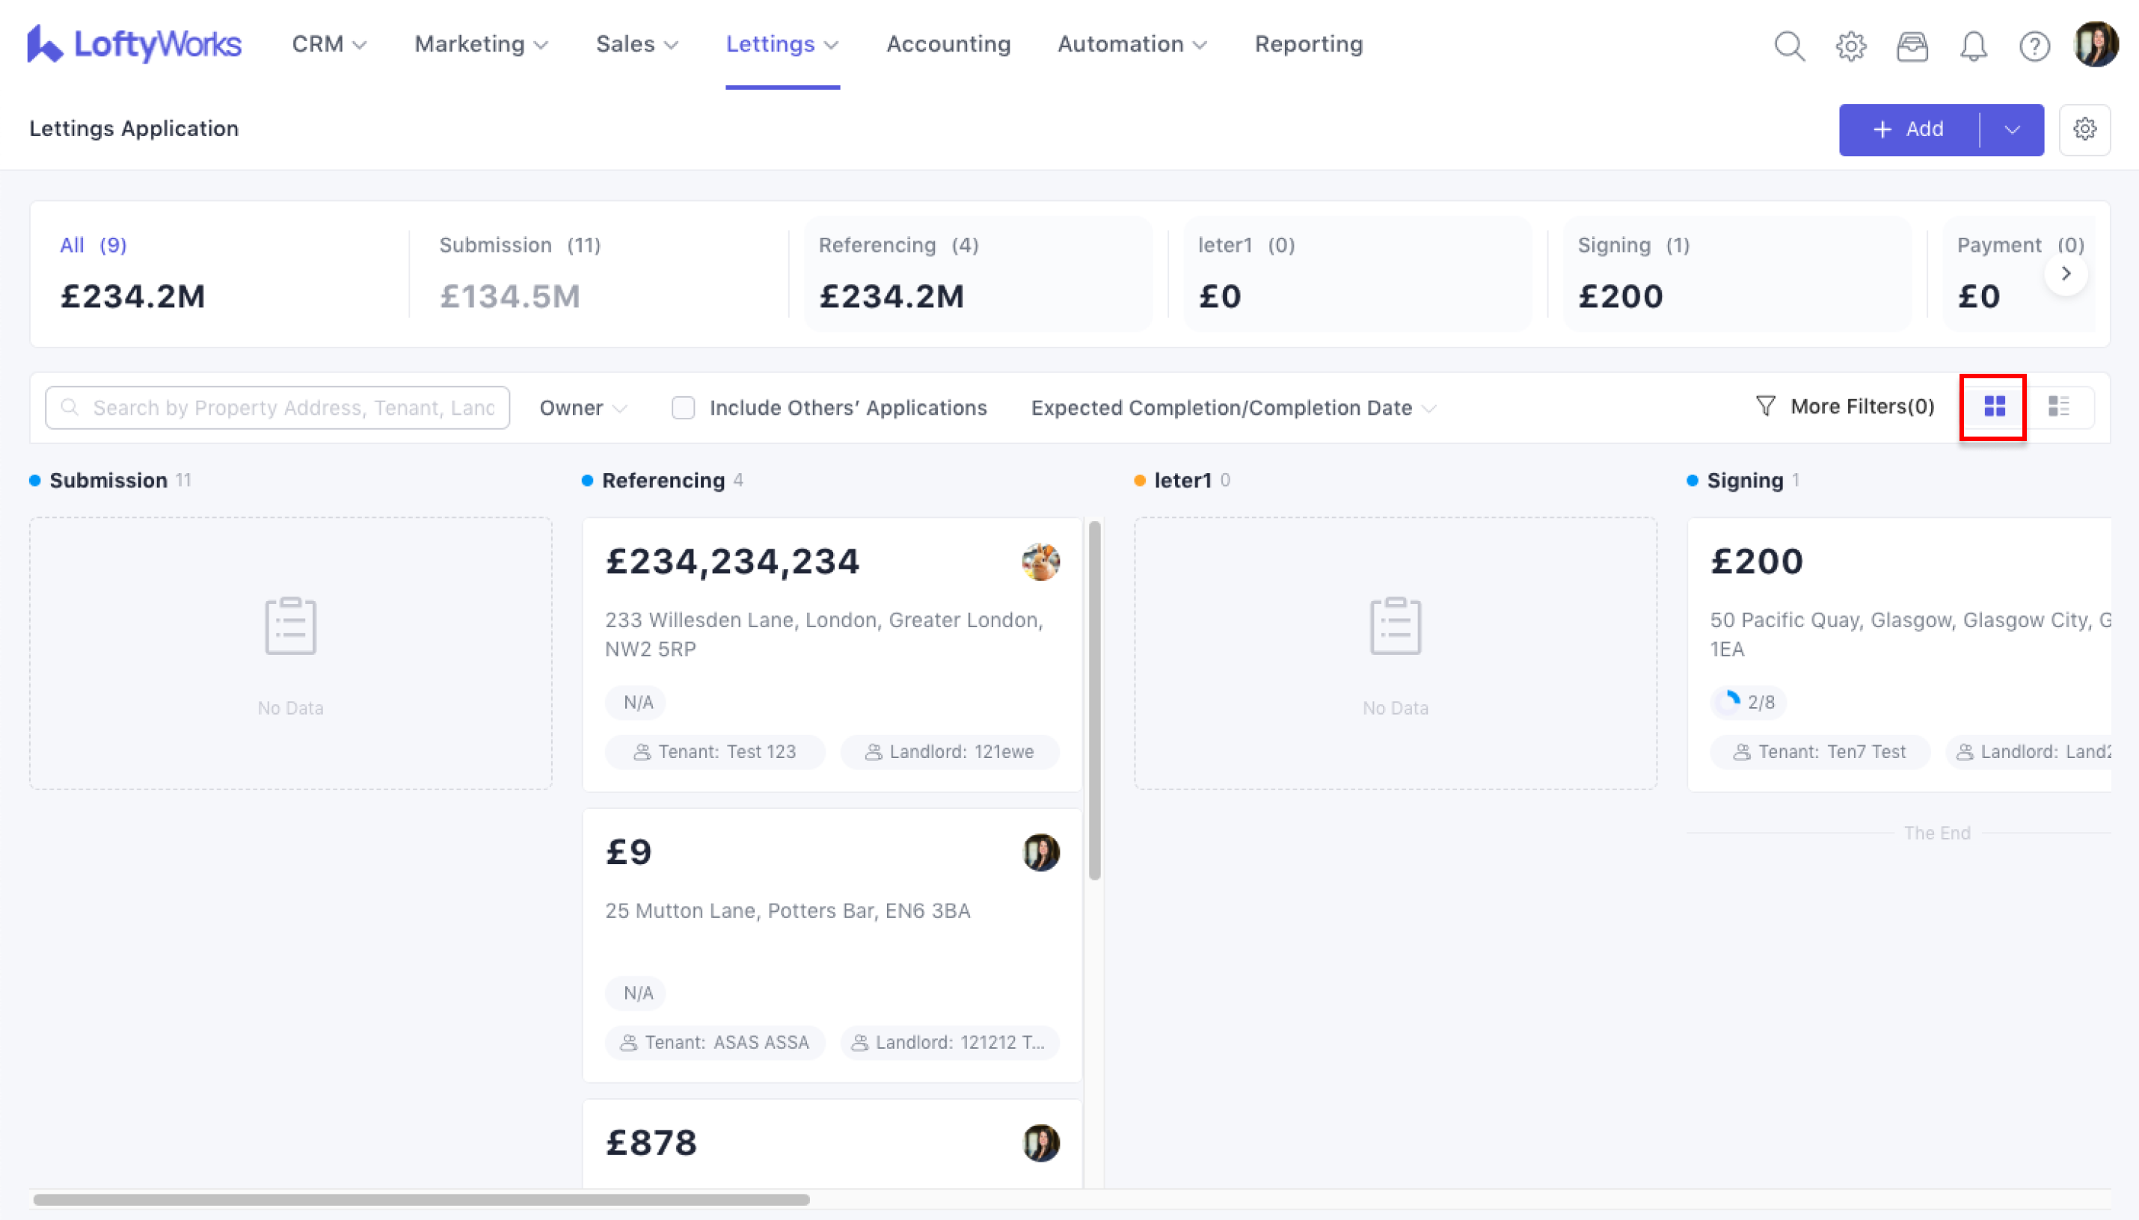Open the global settings gear icon
The width and height of the screenshot is (2139, 1220).
tap(1850, 46)
